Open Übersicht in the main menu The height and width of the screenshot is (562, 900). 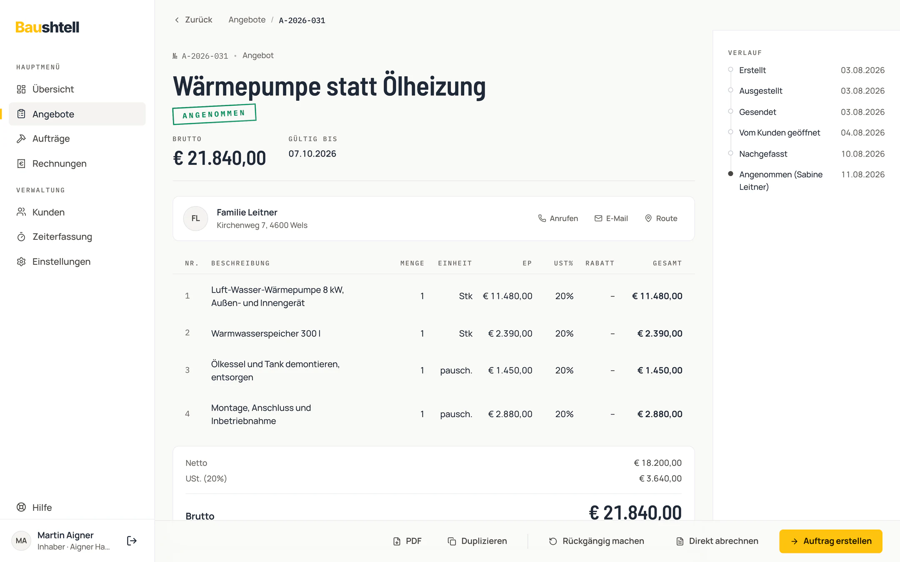coord(77,89)
